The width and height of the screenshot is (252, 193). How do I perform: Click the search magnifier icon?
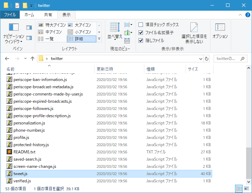click(243, 59)
